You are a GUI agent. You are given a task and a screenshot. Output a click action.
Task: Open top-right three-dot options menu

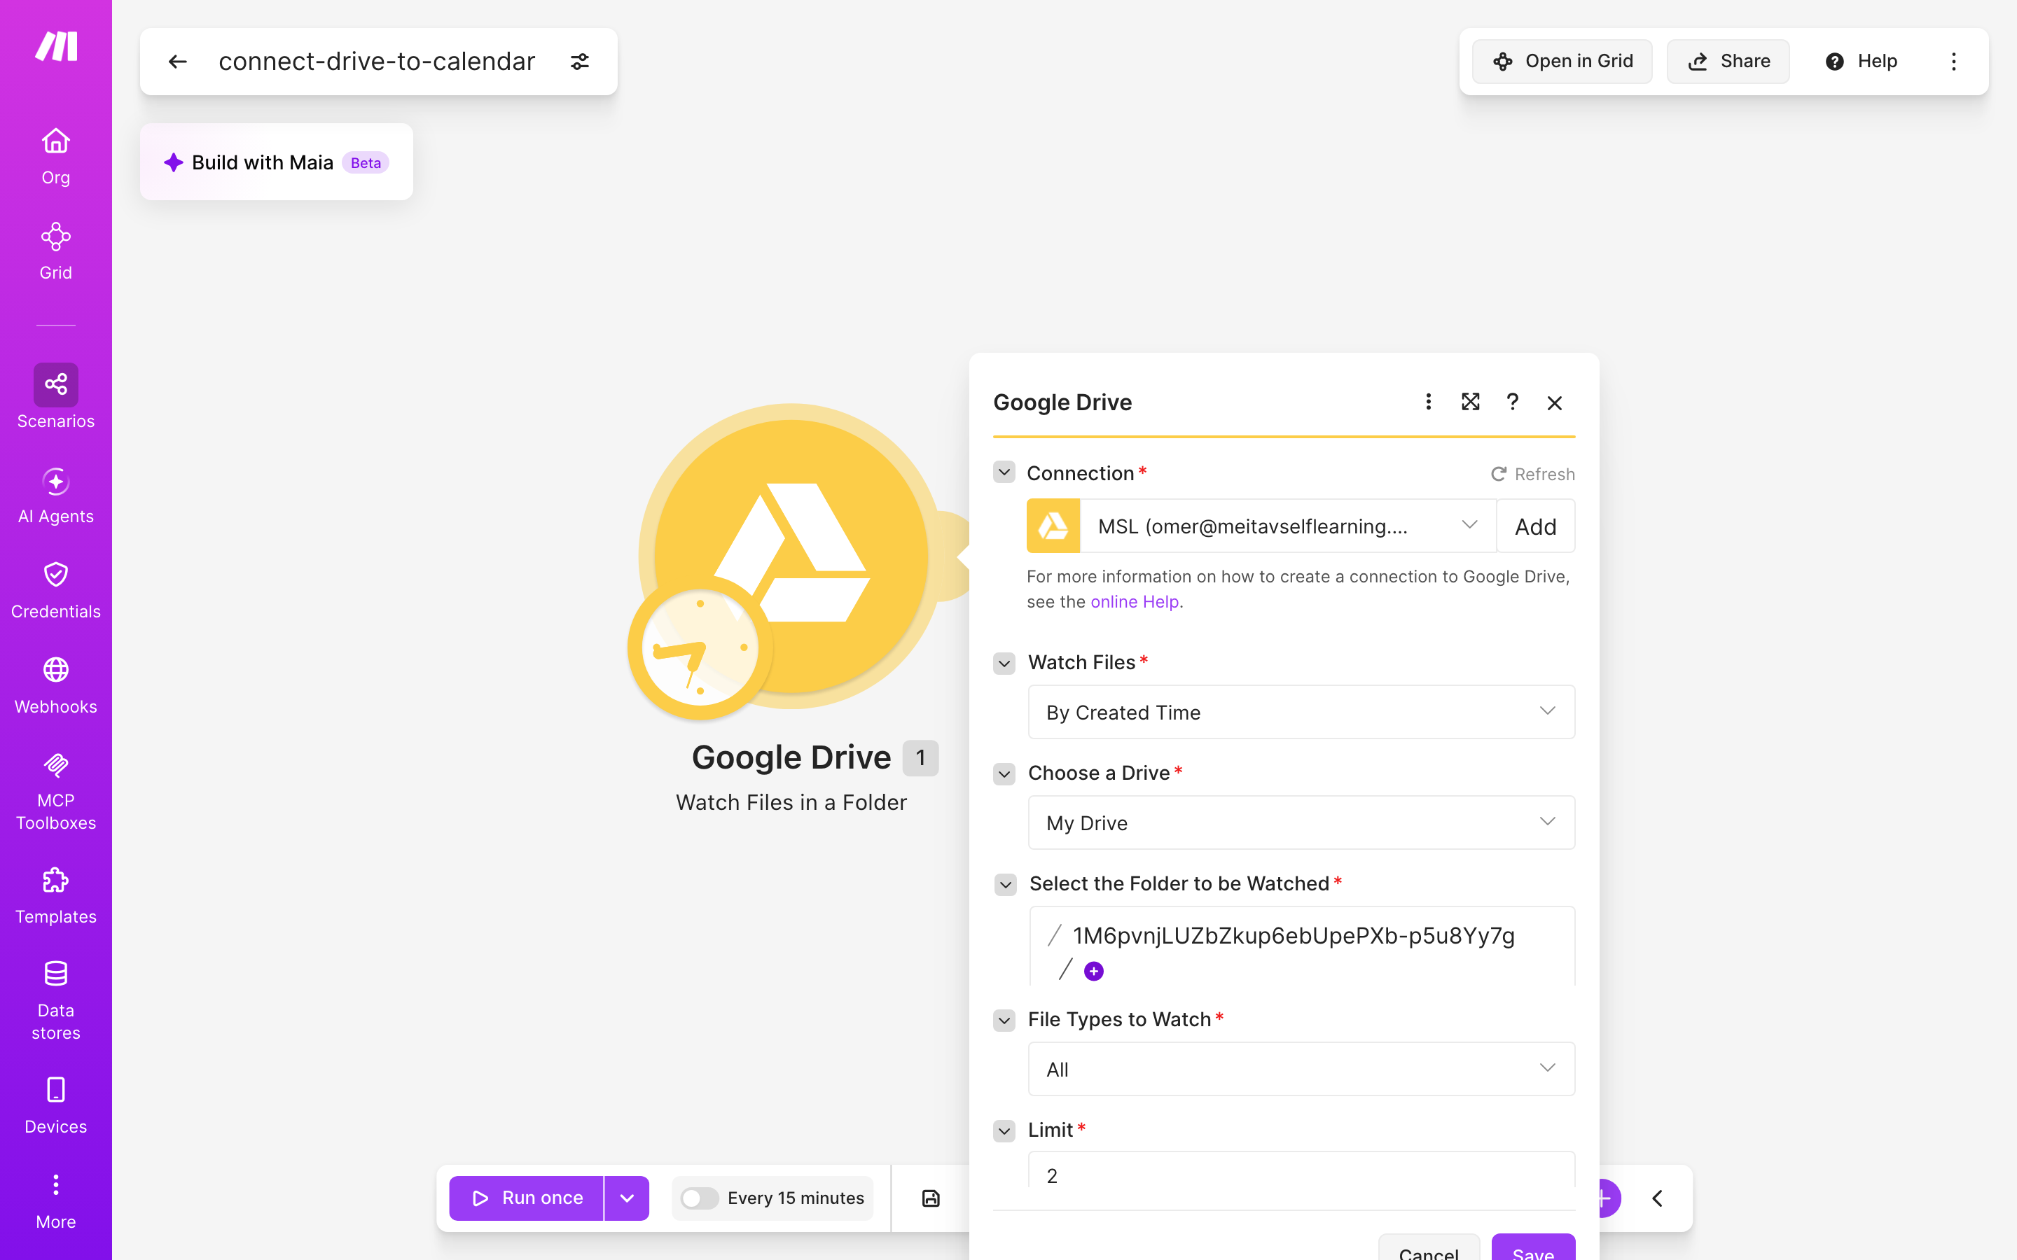(1954, 62)
